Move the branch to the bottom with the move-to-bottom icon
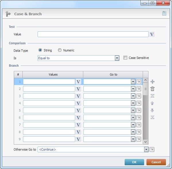 point(152,117)
